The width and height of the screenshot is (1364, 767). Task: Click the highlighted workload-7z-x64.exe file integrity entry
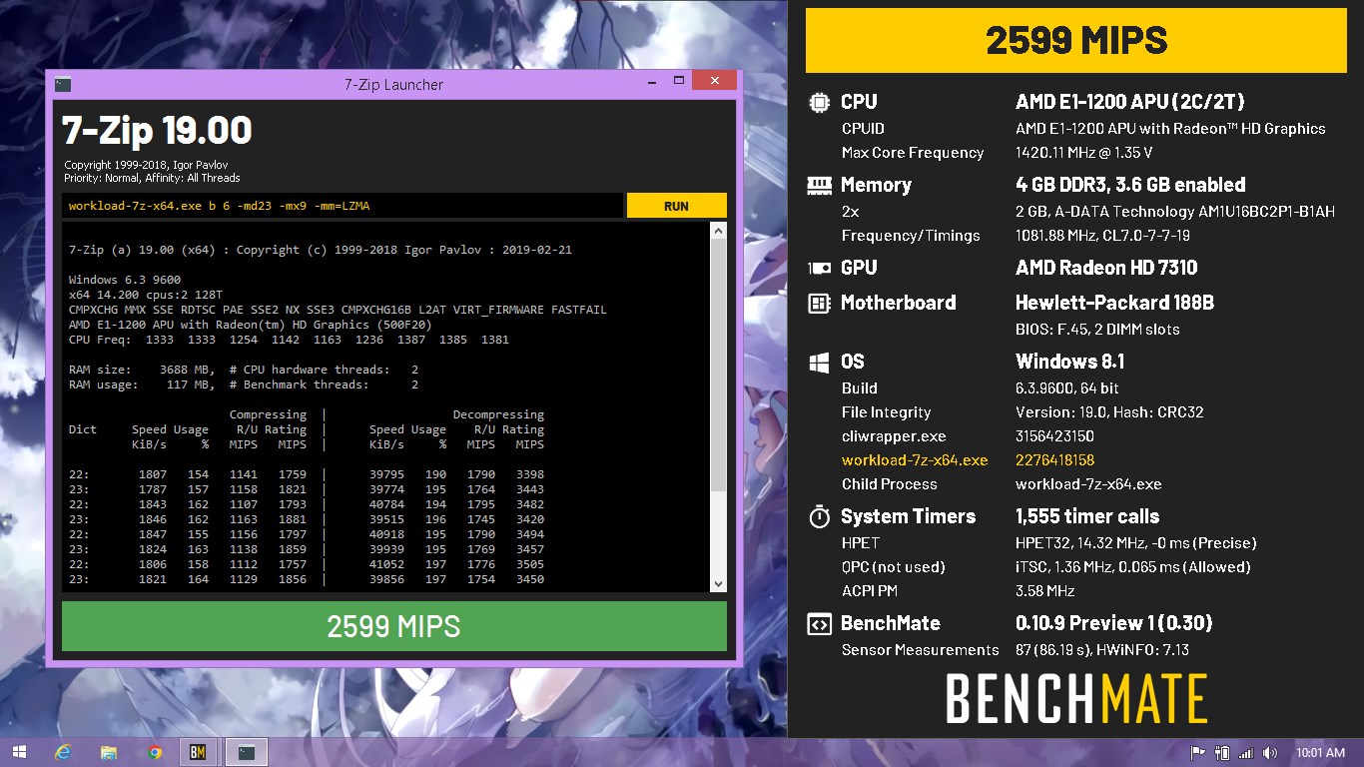(x=915, y=460)
